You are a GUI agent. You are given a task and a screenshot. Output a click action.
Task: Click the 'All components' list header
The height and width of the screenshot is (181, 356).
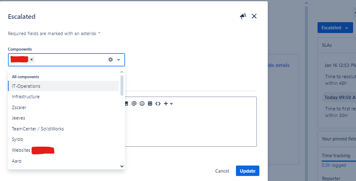pyautogui.click(x=26, y=76)
